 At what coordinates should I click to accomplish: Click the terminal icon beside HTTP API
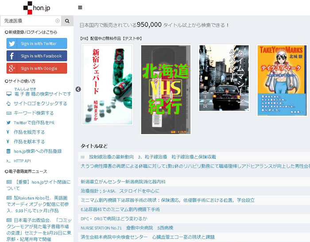[x=8, y=161]
